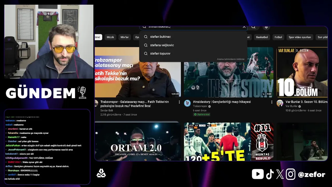Open 'Var Bunlar' channel name link
332x187 pixels.
pyautogui.click(x=292, y=106)
